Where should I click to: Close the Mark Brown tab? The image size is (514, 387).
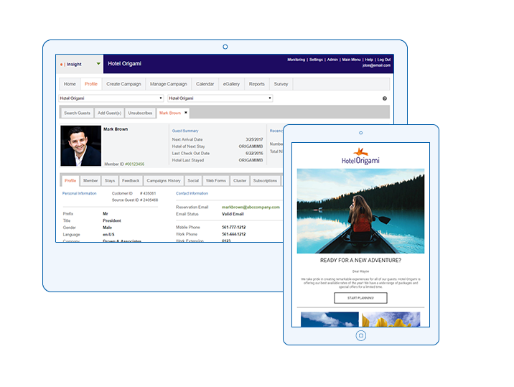[x=186, y=113]
